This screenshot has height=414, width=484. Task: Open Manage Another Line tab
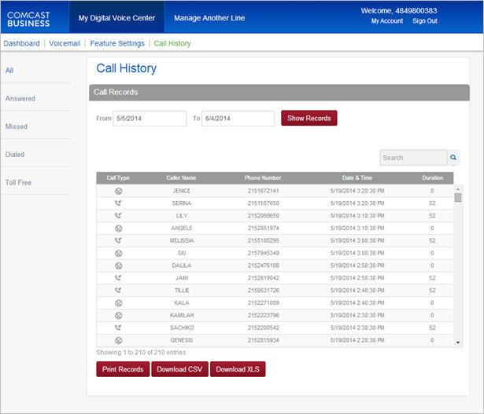click(x=209, y=18)
